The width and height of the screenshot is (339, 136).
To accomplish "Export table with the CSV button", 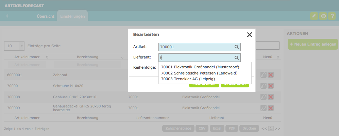I will pyautogui.click(x=202, y=129).
